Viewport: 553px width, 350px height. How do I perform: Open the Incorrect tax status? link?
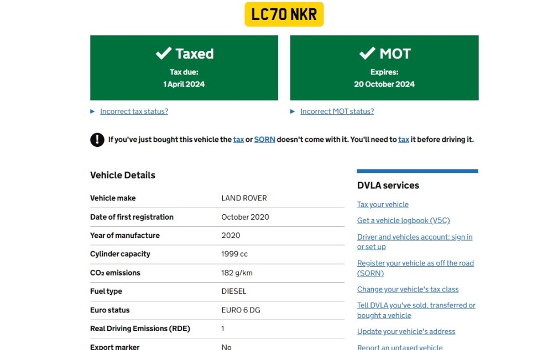(x=134, y=112)
